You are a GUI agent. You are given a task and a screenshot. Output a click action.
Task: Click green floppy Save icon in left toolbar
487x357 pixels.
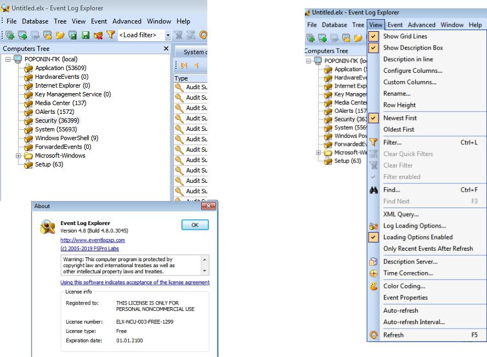[86, 35]
